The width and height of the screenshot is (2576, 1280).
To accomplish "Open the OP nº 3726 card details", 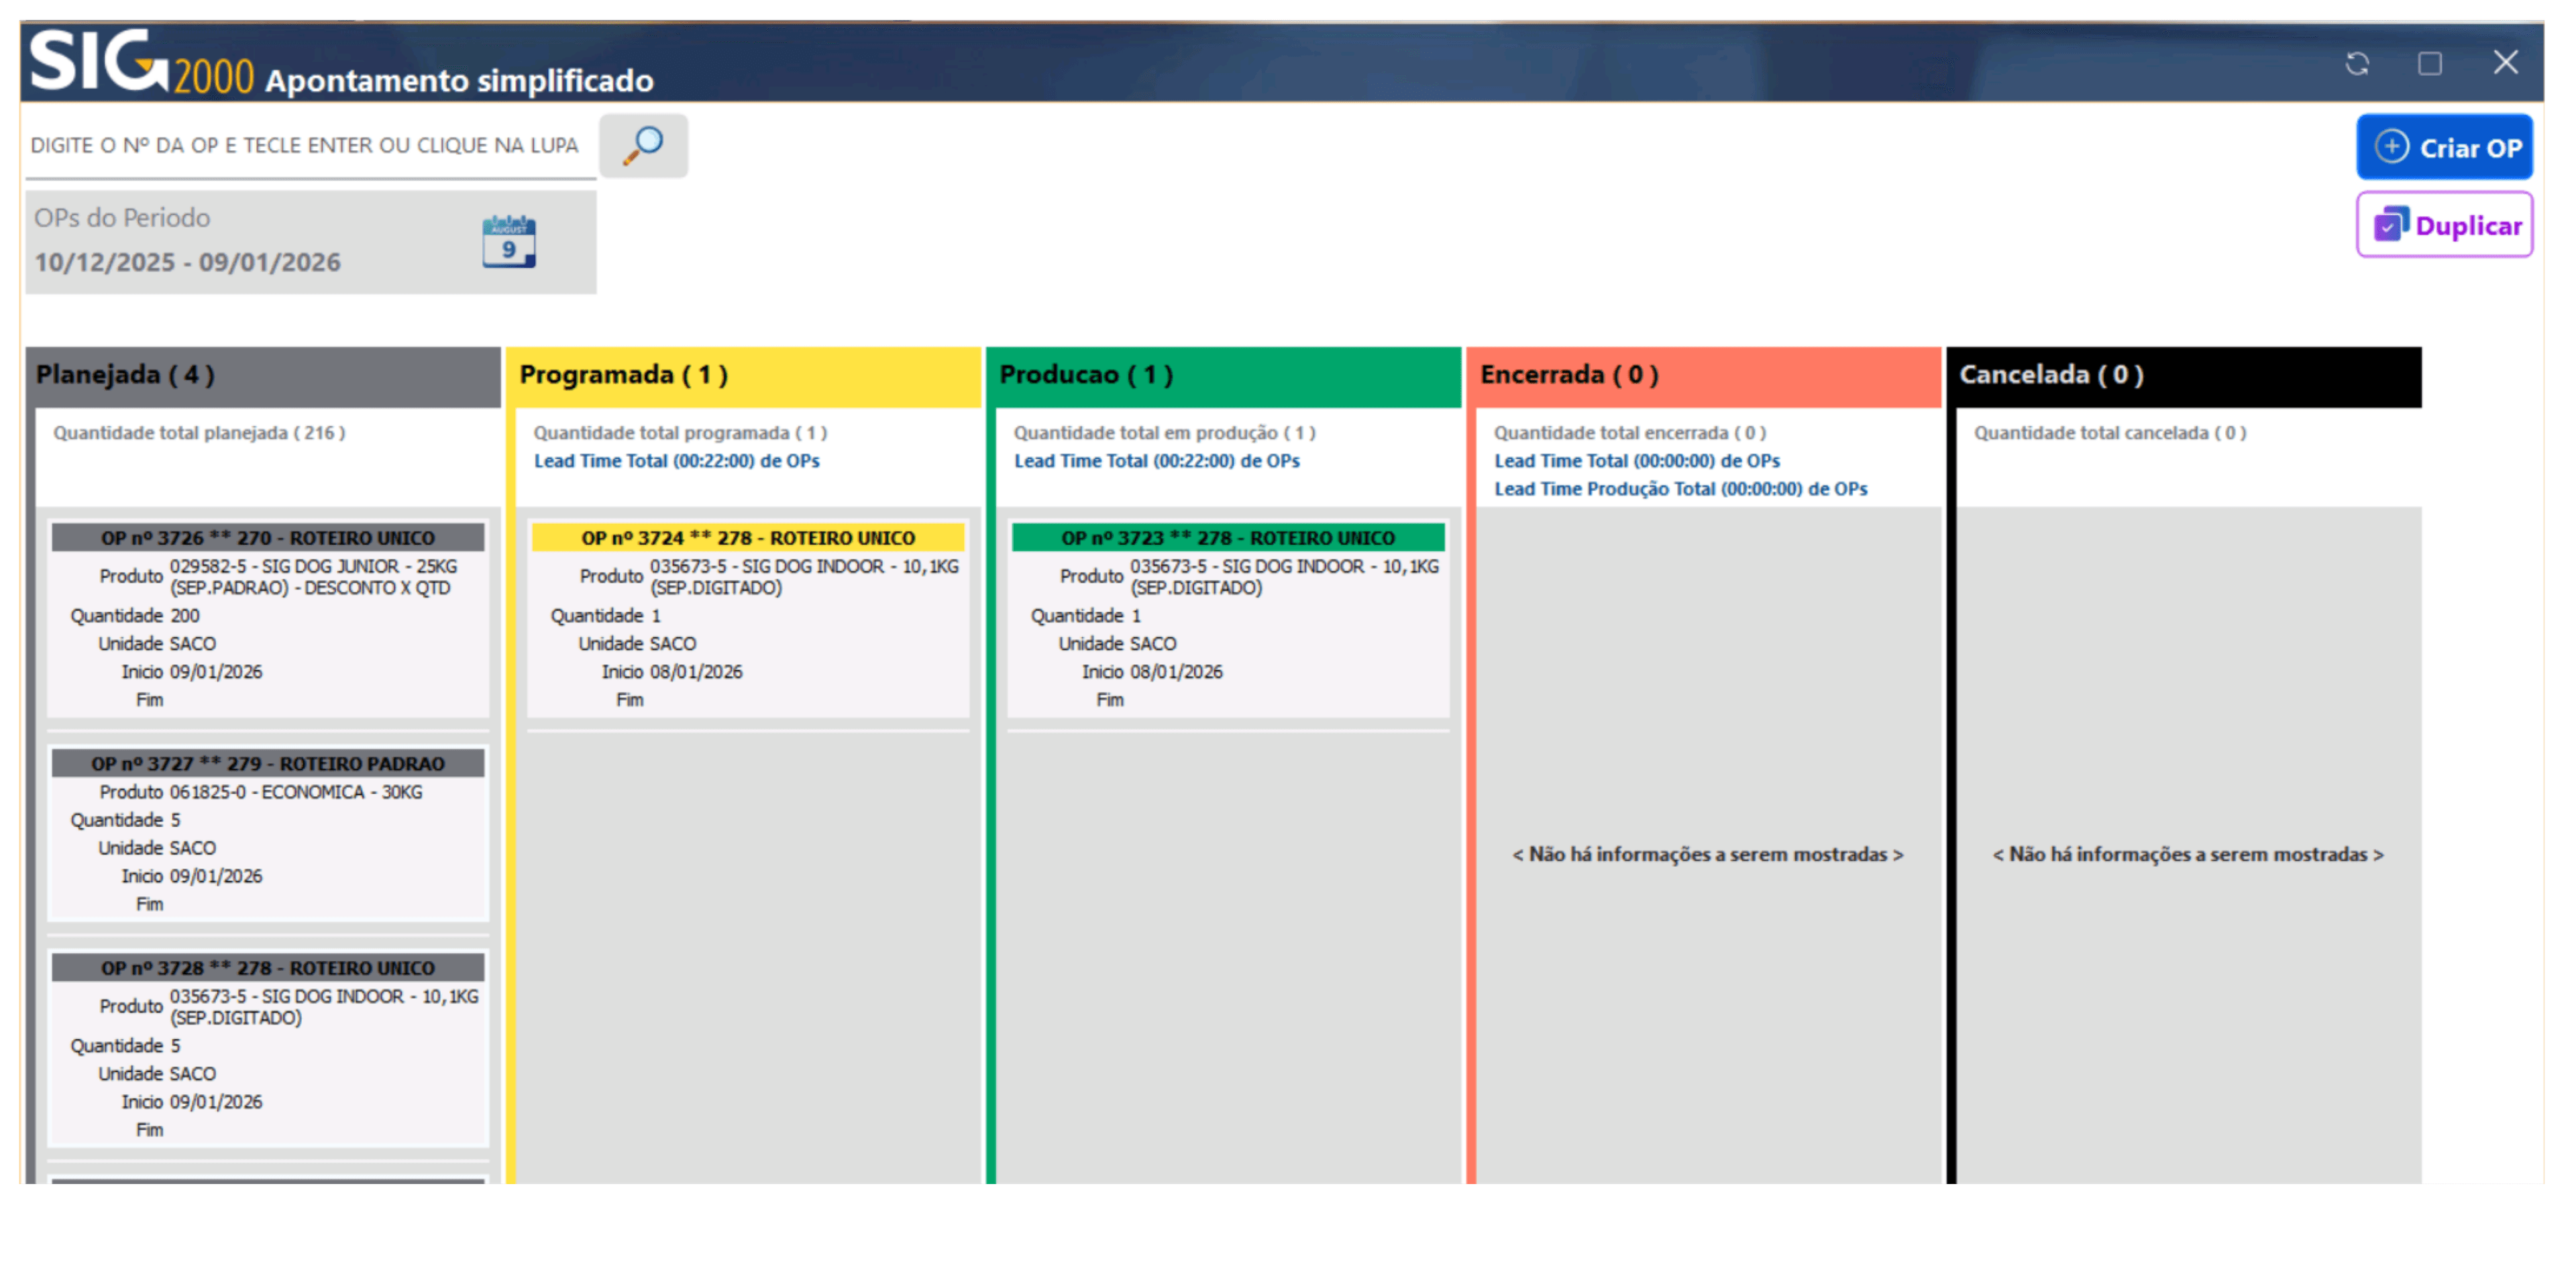I will coord(267,536).
